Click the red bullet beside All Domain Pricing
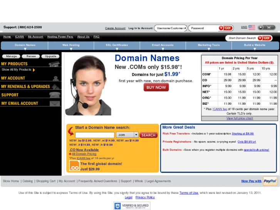This screenshot has width=280, height=210. pyautogui.click(x=70, y=154)
